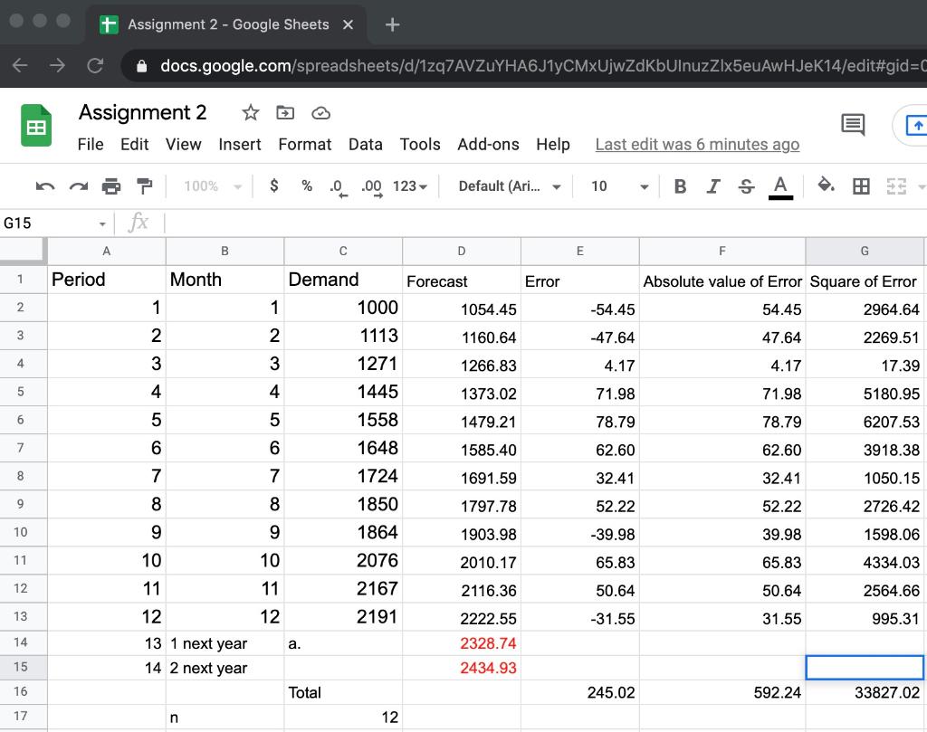
Task: Click the fill color paint bucket
Action: coord(826,185)
